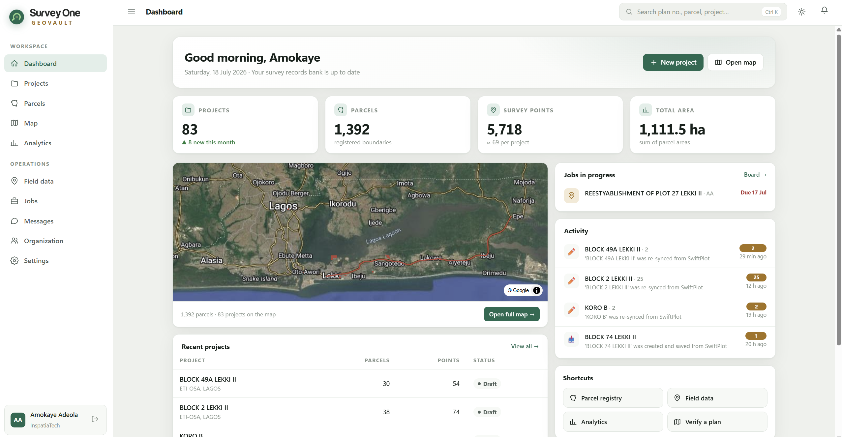Click the Ctrl K shortcut badge
The image size is (842, 437).
(771, 12)
